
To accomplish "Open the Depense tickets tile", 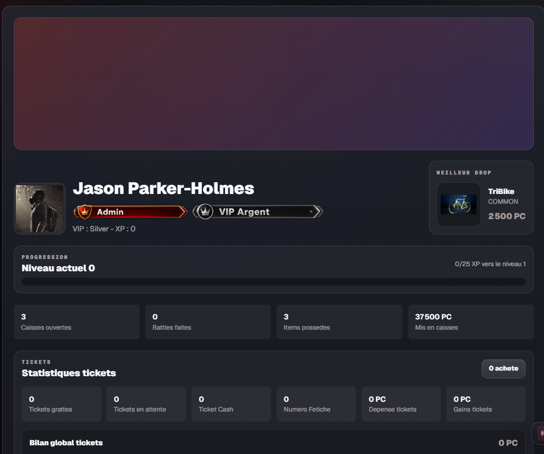I will pos(401,404).
